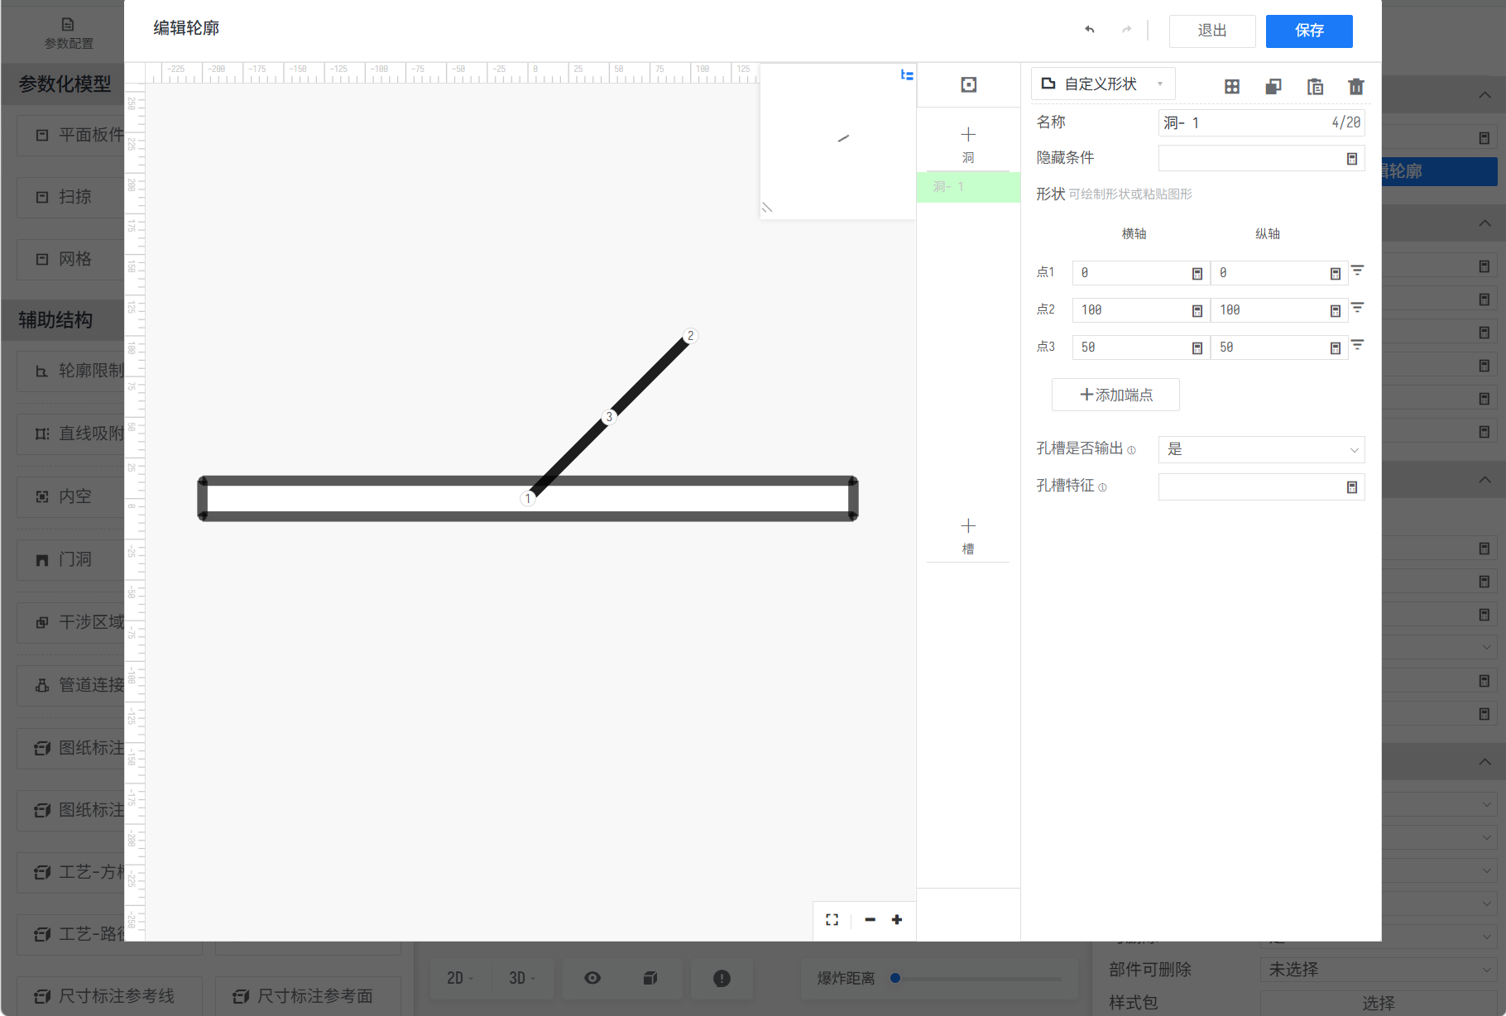
Task: Choose 直线吸附 in the background sidebar
Action: [x=71, y=434]
